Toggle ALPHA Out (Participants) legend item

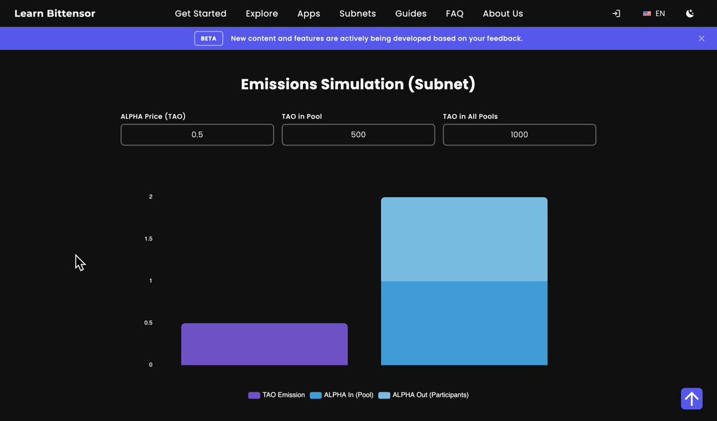click(424, 395)
